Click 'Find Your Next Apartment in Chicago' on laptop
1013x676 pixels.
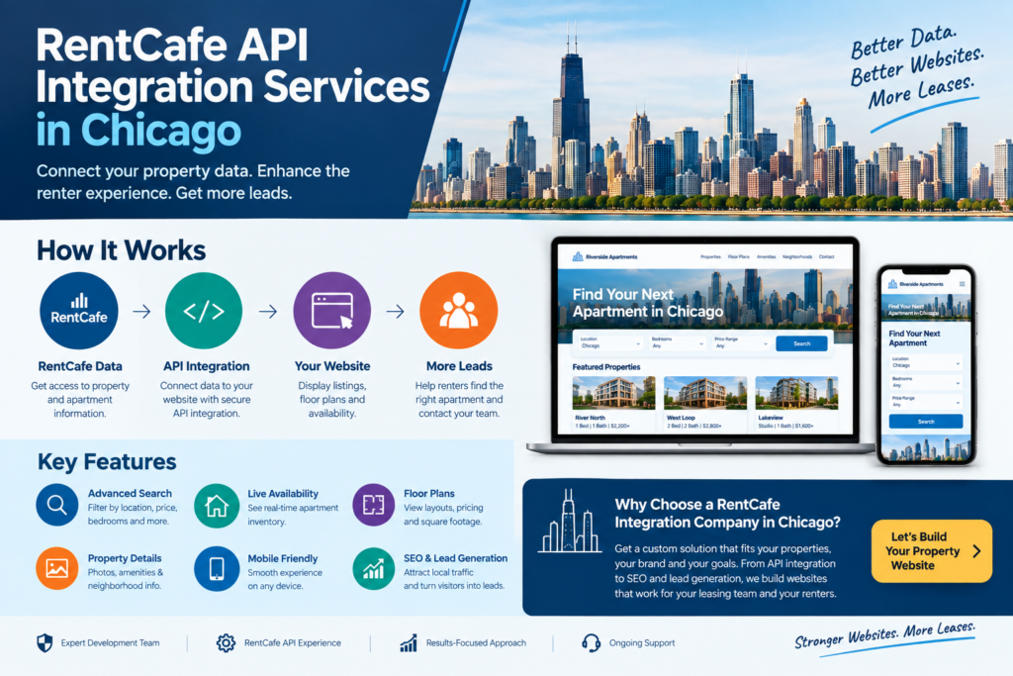(648, 303)
